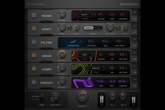165x110 pixels.
Task: Select previous noise type left of WHITE
Action: 77,15
